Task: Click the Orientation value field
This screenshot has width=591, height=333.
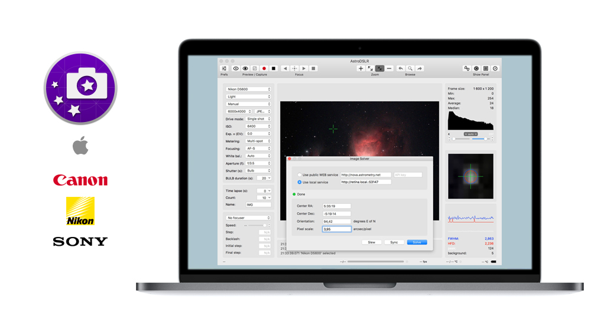Action: tap(337, 222)
